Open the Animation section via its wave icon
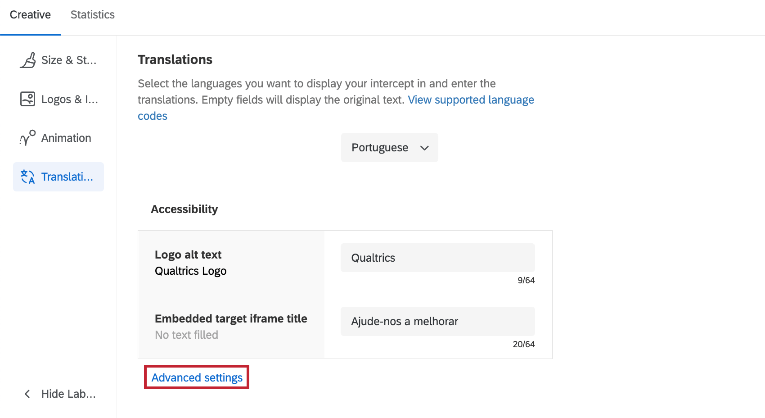765x418 pixels. pos(27,138)
